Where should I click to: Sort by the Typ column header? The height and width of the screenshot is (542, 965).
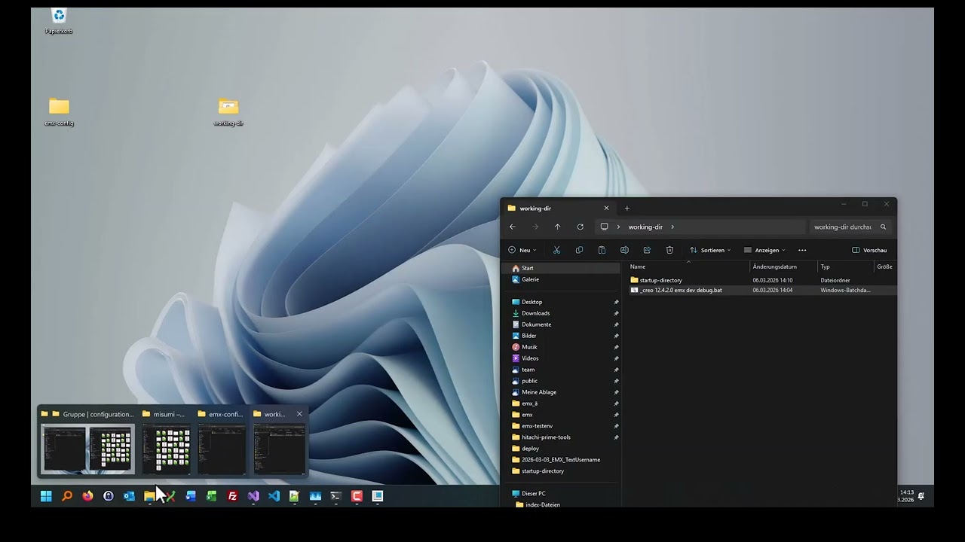coord(825,266)
